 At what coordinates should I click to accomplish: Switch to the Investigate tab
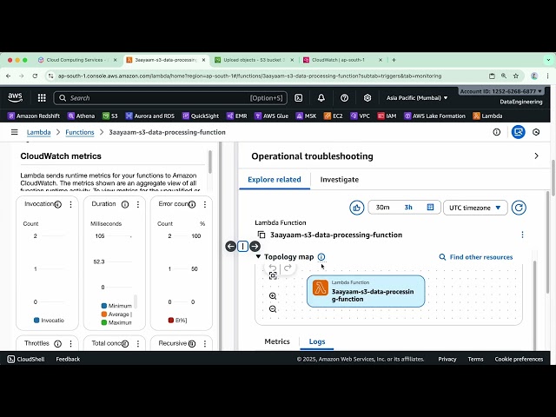[340, 180]
